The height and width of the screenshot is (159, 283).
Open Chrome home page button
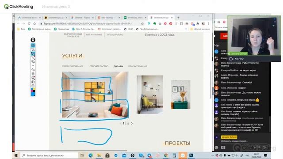tap(34, 23)
